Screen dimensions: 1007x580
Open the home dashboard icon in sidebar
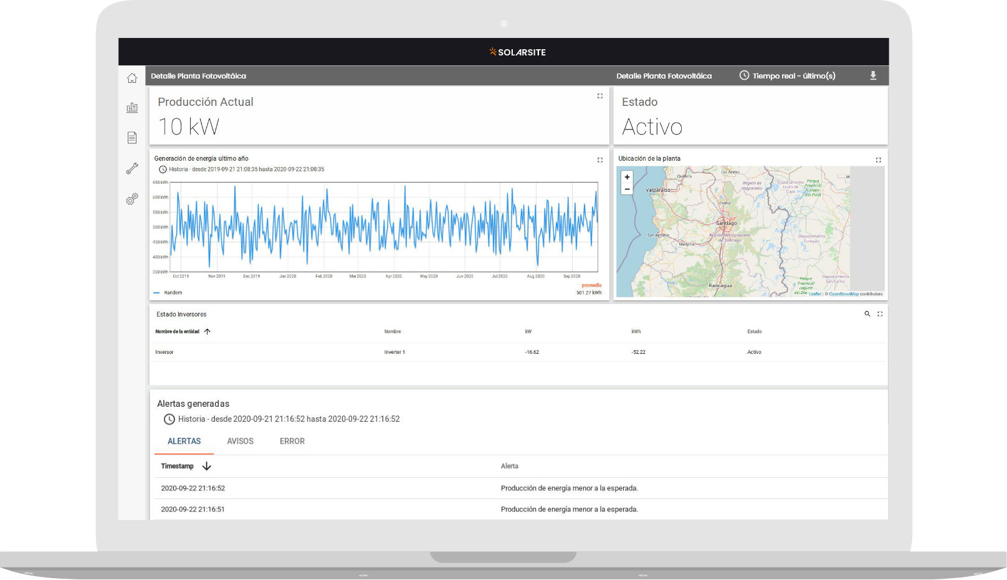point(132,78)
